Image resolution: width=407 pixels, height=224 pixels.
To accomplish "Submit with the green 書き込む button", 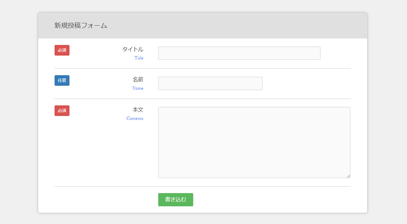I will tap(176, 200).
